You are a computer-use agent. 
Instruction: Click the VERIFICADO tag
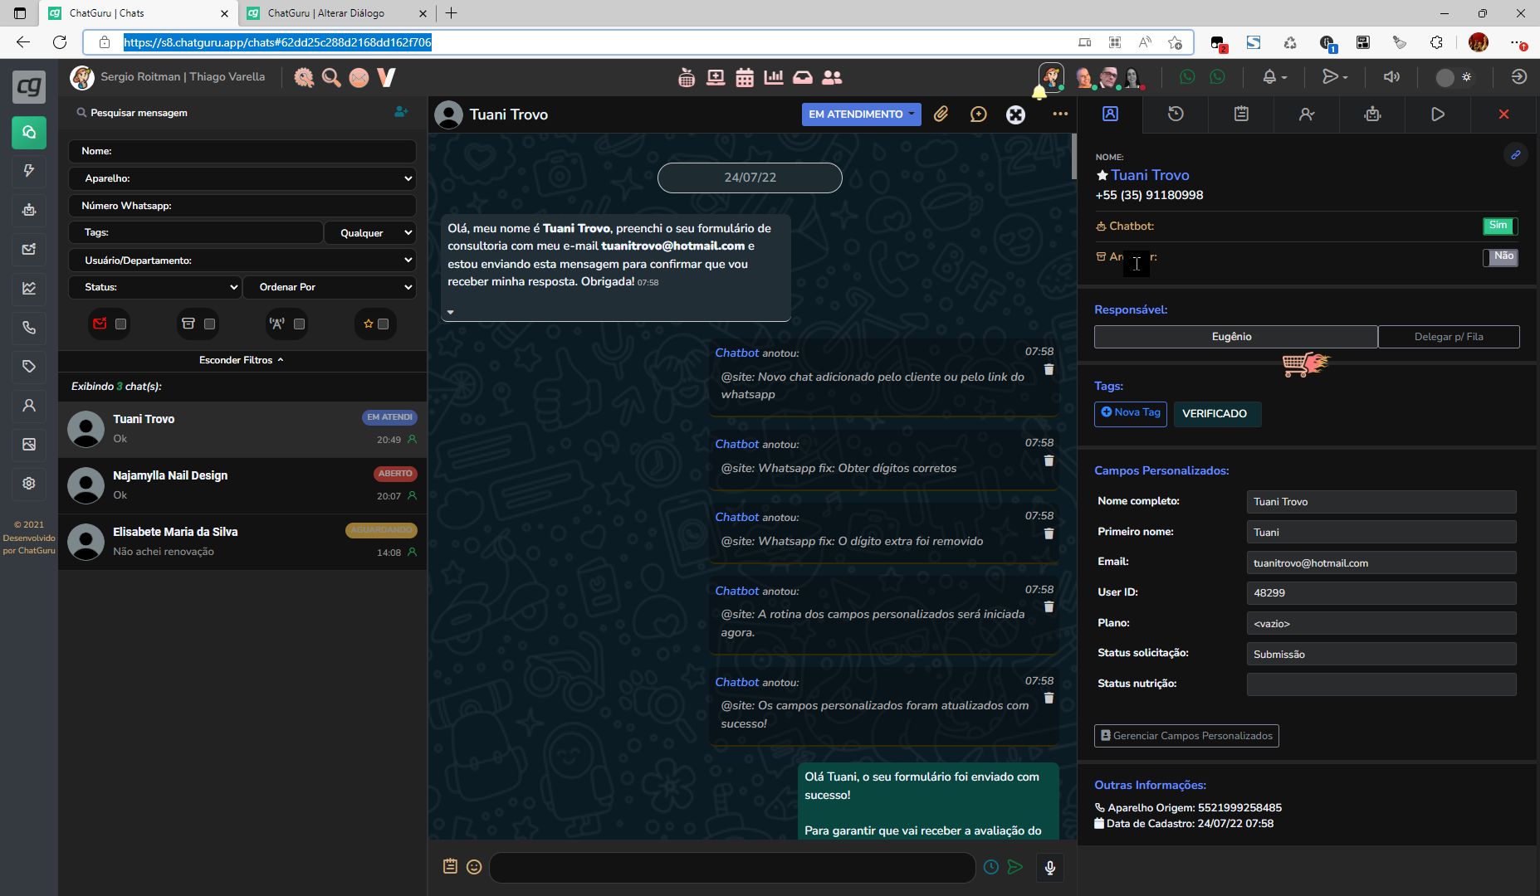tap(1217, 414)
